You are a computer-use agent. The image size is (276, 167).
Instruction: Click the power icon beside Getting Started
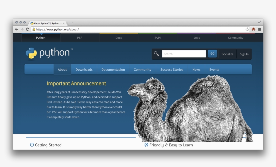[32, 145]
